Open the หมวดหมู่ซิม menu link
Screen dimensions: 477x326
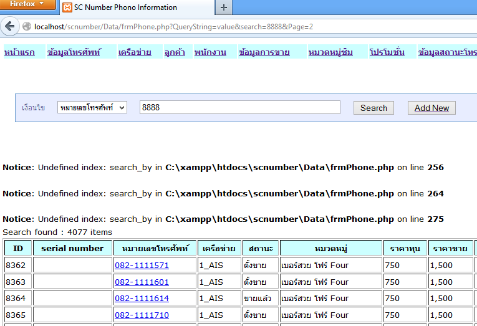(330, 52)
